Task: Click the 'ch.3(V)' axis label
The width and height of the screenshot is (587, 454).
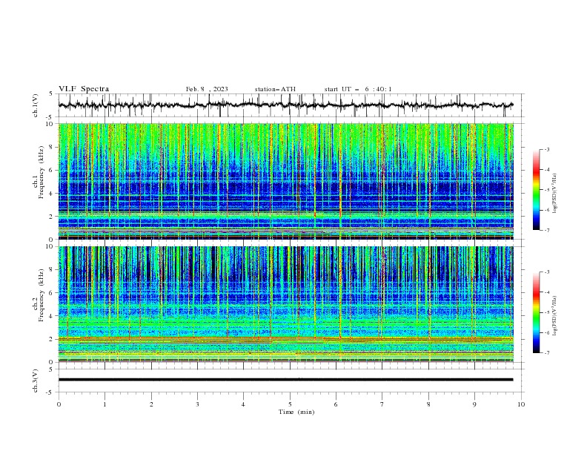Action: pos(36,381)
